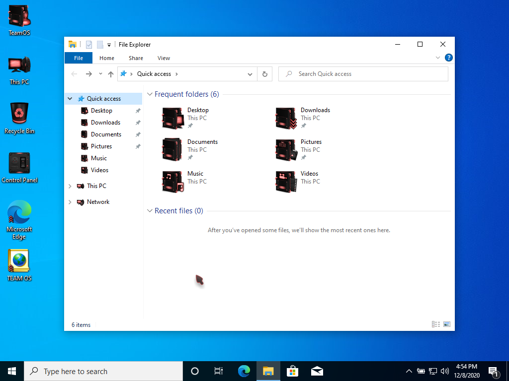
Task: Switch to details view in status bar
Action: (x=436, y=324)
